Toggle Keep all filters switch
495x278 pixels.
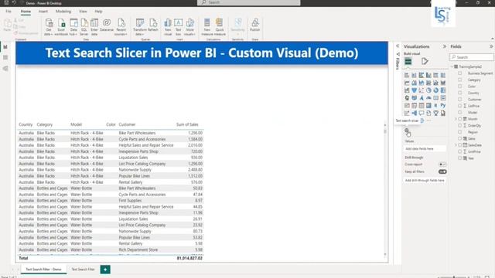[x=442, y=171]
